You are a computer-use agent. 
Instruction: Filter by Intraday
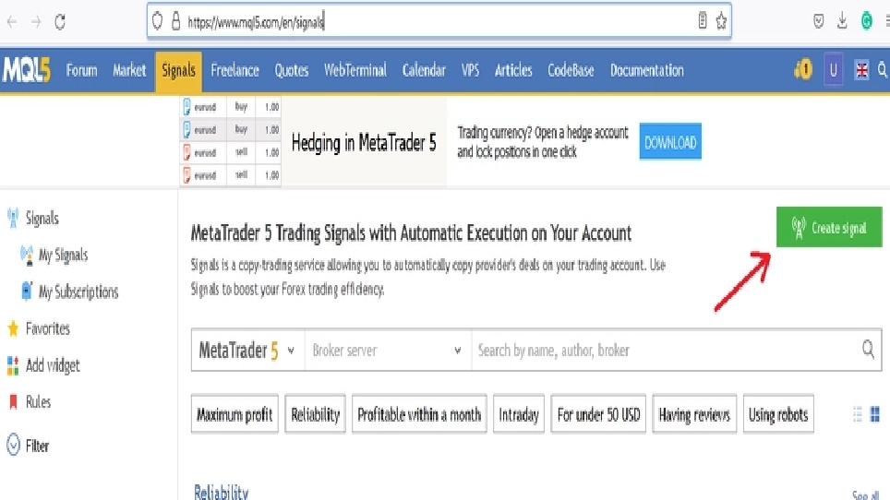point(519,414)
